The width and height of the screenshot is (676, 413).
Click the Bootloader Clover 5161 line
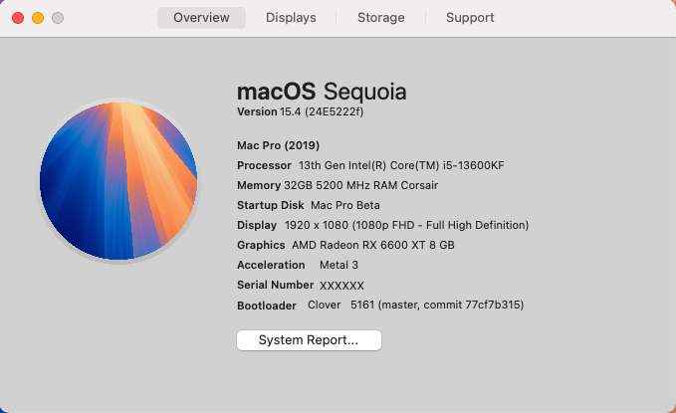[380, 306]
